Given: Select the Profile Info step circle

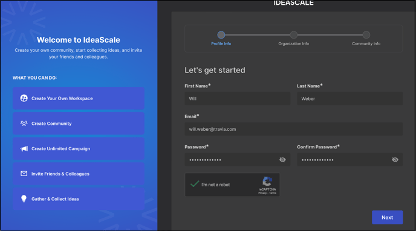Looking at the screenshot, I should point(221,34).
